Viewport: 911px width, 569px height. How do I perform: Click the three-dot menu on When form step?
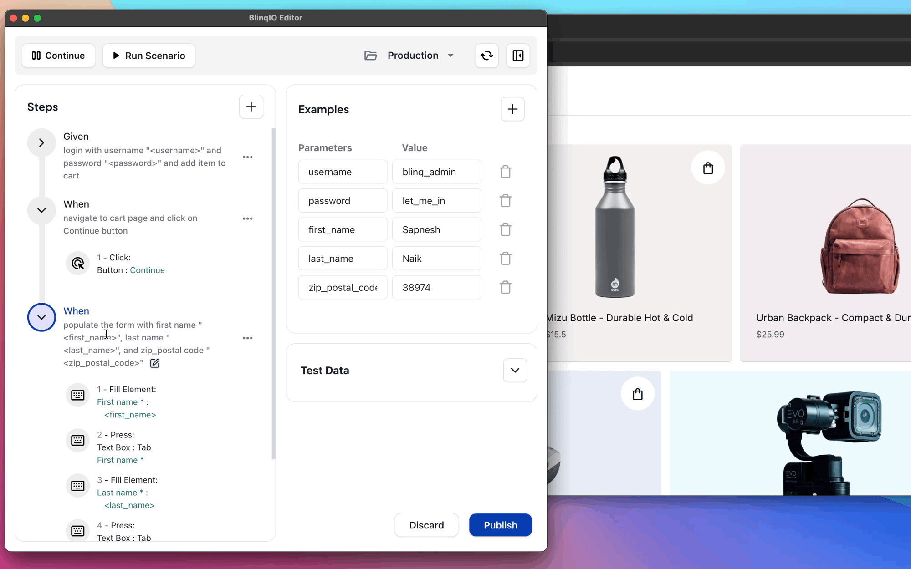(248, 338)
